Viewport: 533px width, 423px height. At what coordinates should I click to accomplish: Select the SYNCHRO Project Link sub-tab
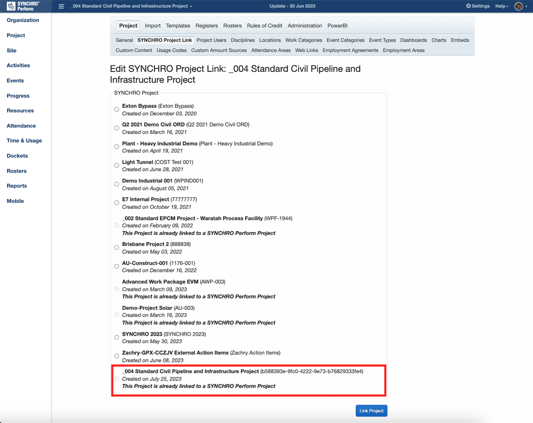click(x=165, y=40)
